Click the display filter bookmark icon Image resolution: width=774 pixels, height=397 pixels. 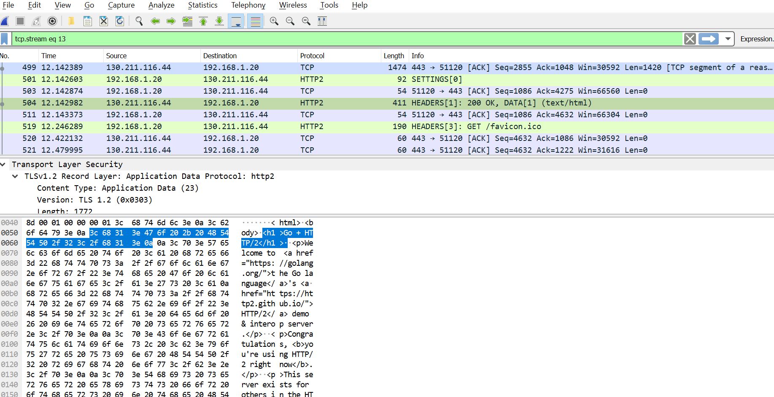click(5, 39)
